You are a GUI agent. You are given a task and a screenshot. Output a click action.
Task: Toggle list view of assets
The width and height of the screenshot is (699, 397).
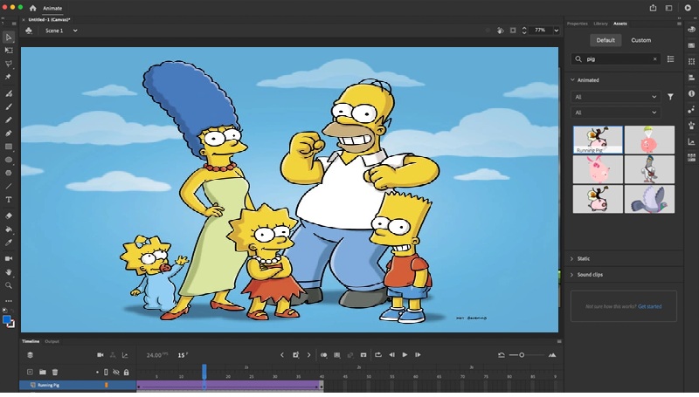click(x=670, y=58)
